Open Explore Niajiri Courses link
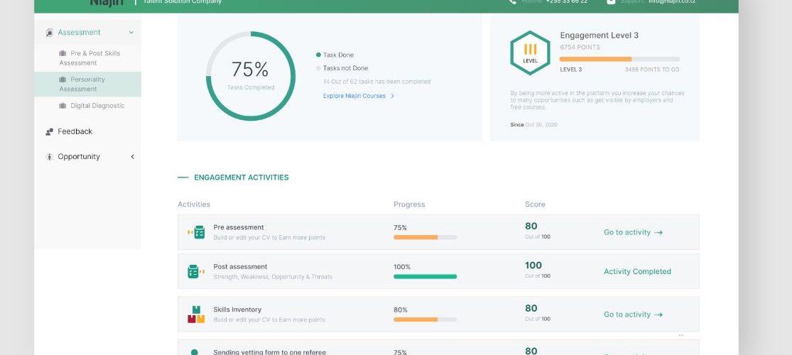792x355 pixels. [354, 96]
